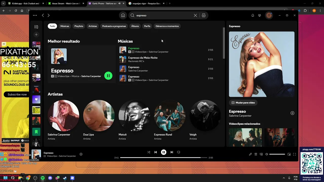
Task: Show lyrics with microphone icon
Action: [x=250, y=154]
